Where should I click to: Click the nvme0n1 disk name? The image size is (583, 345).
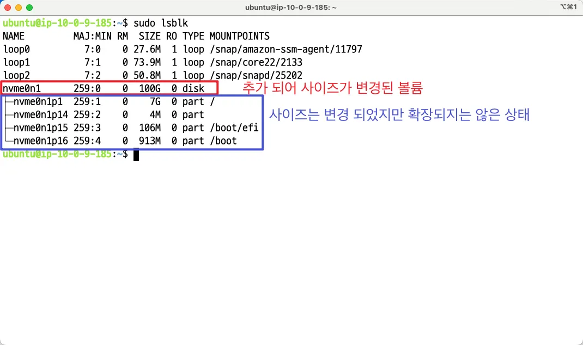pos(22,88)
